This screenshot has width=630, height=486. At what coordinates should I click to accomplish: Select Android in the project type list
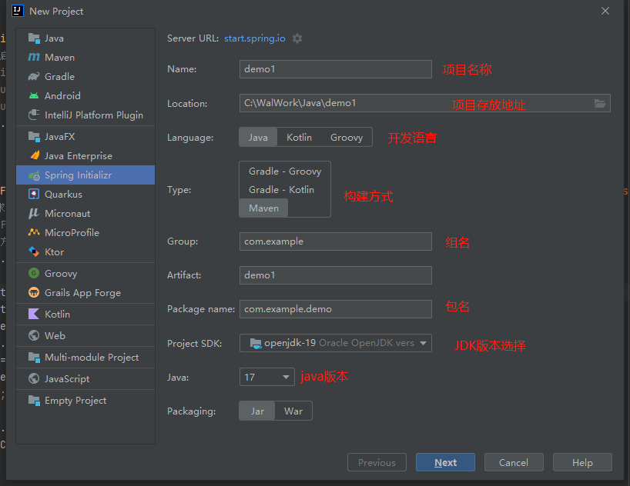click(85, 96)
